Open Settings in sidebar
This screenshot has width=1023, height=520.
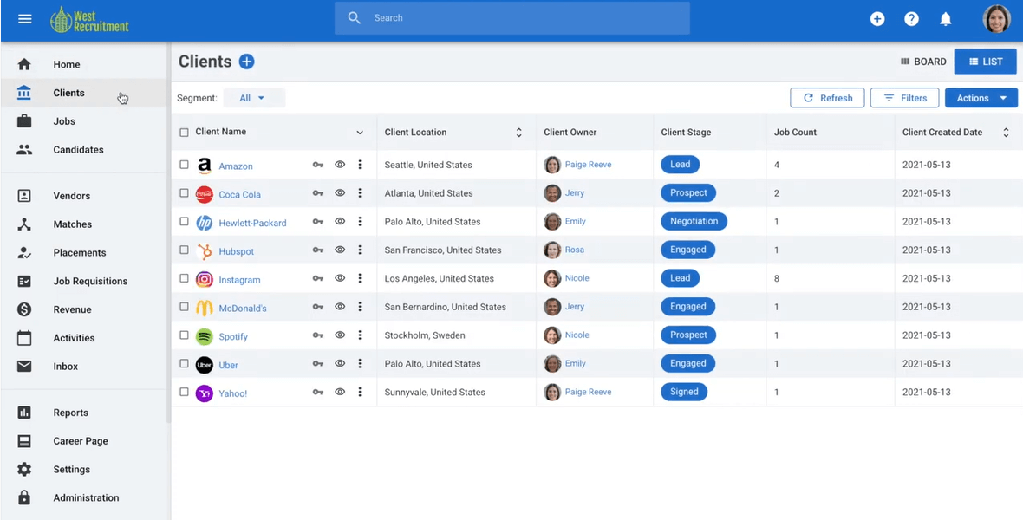pyautogui.click(x=85, y=469)
